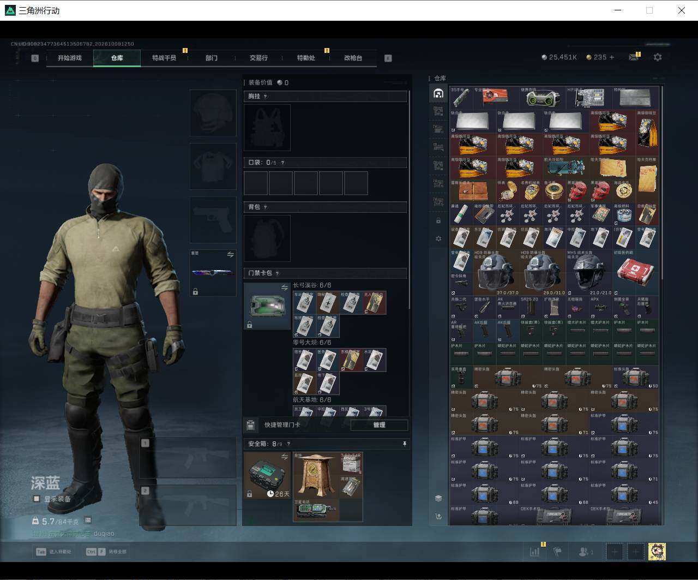Click the warehouse sidebar lock icon
This screenshot has height=580, width=698.
coord(438,220)
